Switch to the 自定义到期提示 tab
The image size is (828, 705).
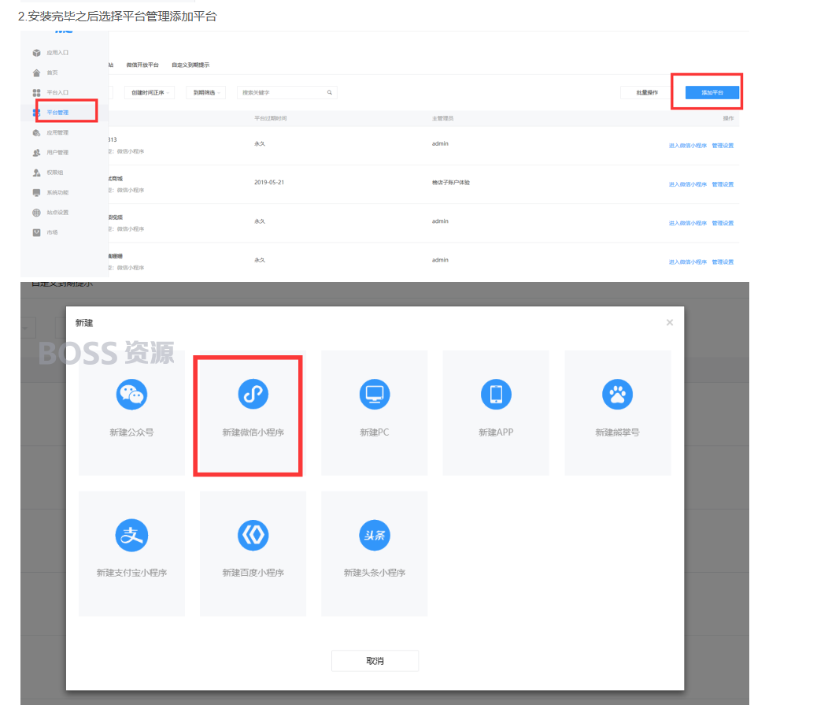(x=190, y=65)
